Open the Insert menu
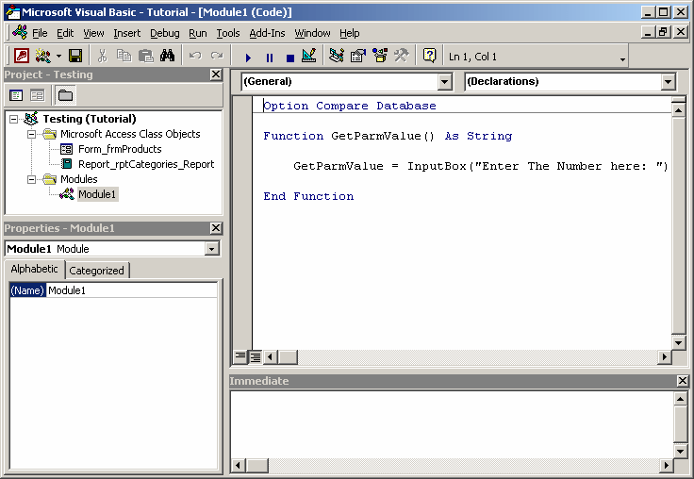 point(127,33)
